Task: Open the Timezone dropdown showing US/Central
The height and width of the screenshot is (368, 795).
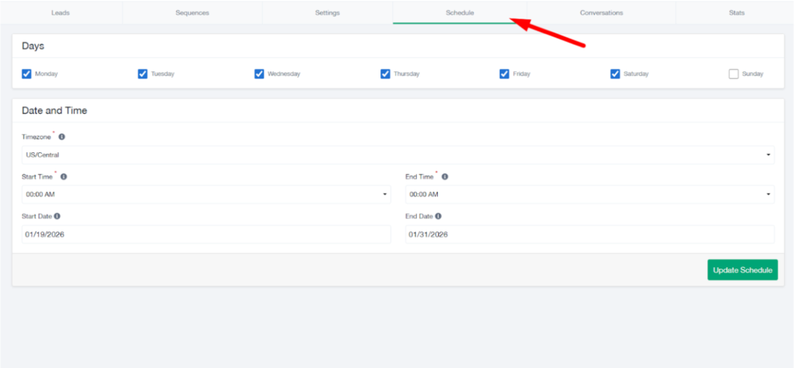Action: click(x=397, y=154)
